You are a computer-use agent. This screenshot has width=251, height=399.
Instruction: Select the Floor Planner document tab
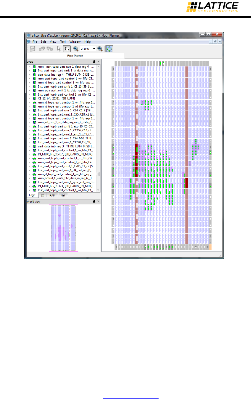(x=75, y=56)
